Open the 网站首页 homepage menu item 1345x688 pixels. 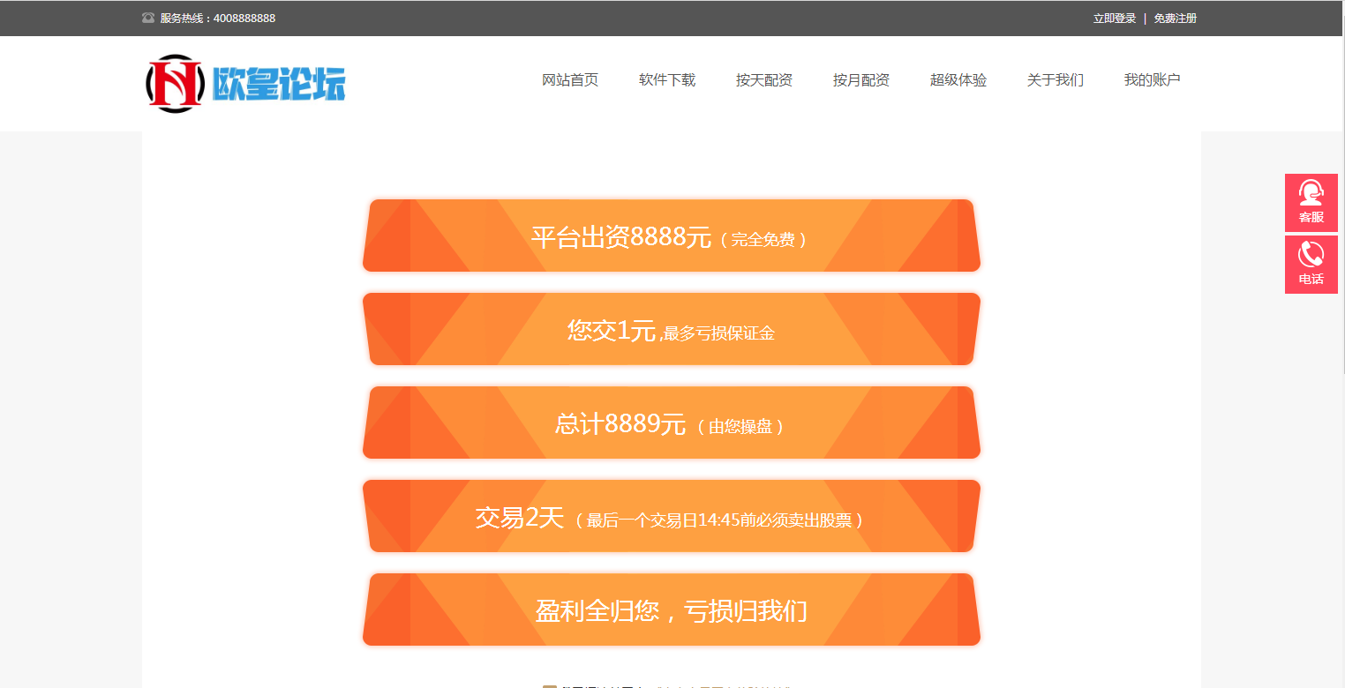tap(568, 79)
